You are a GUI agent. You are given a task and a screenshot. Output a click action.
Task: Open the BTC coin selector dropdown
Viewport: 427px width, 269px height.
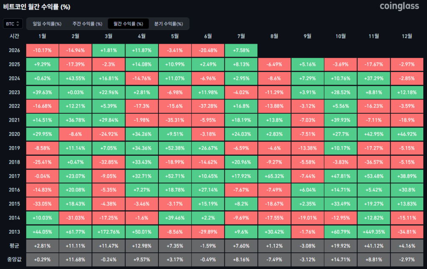(13, 24)
